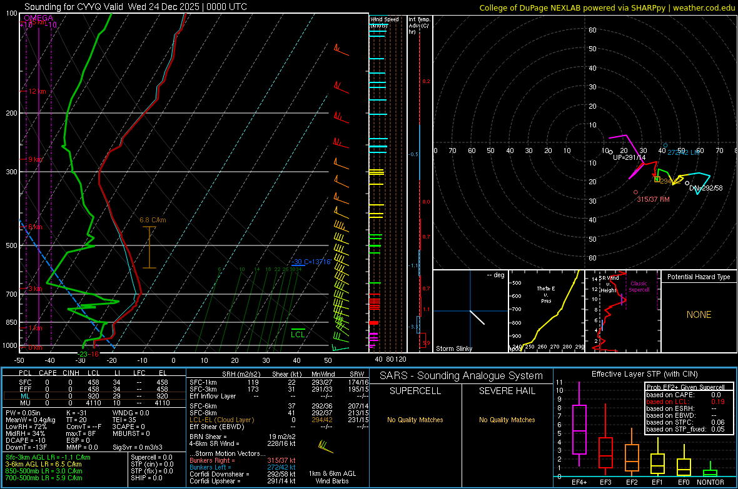Click the Bunkers Right storm motion entry
The image size is (738, 489).
click(242, 460)
